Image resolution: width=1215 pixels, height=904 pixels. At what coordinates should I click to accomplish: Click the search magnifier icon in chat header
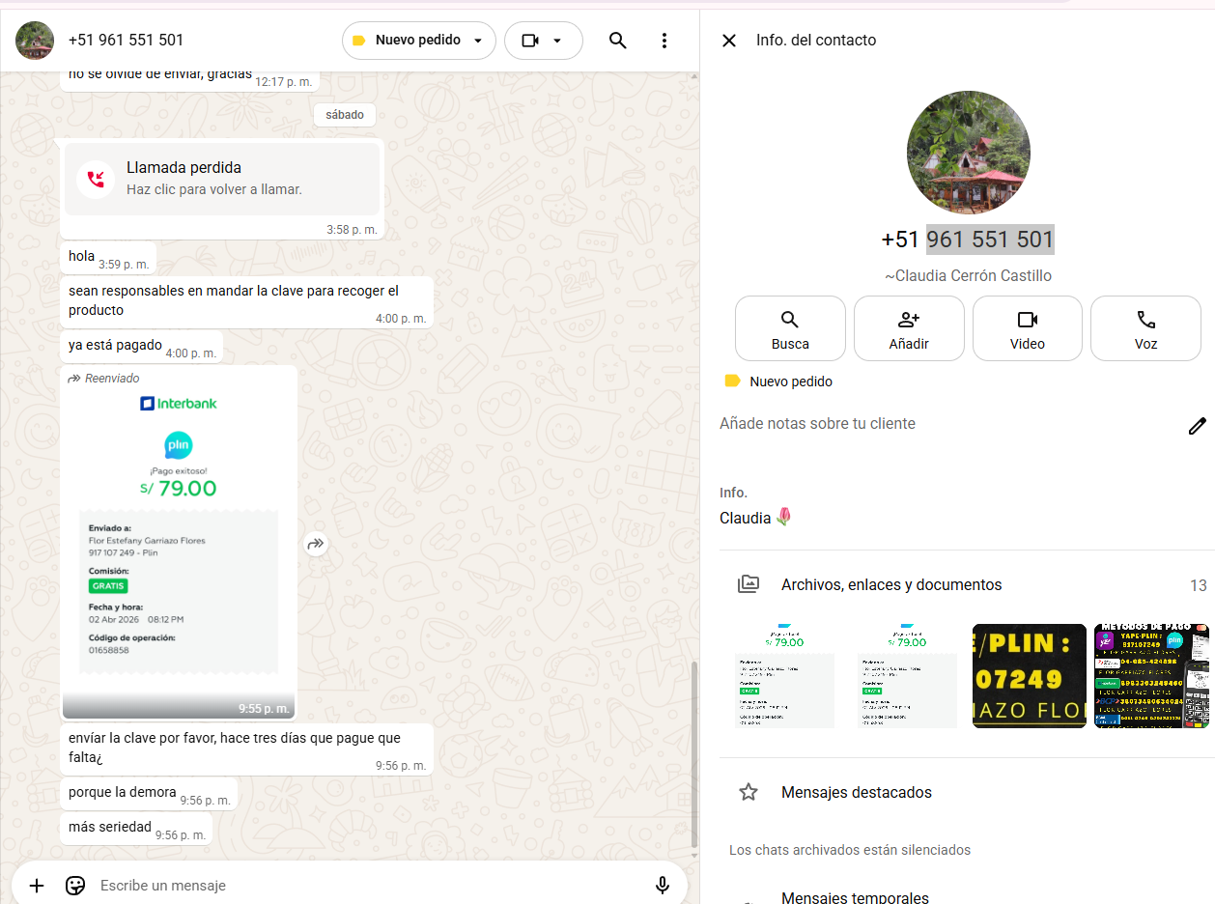click(x=618, y=41)
